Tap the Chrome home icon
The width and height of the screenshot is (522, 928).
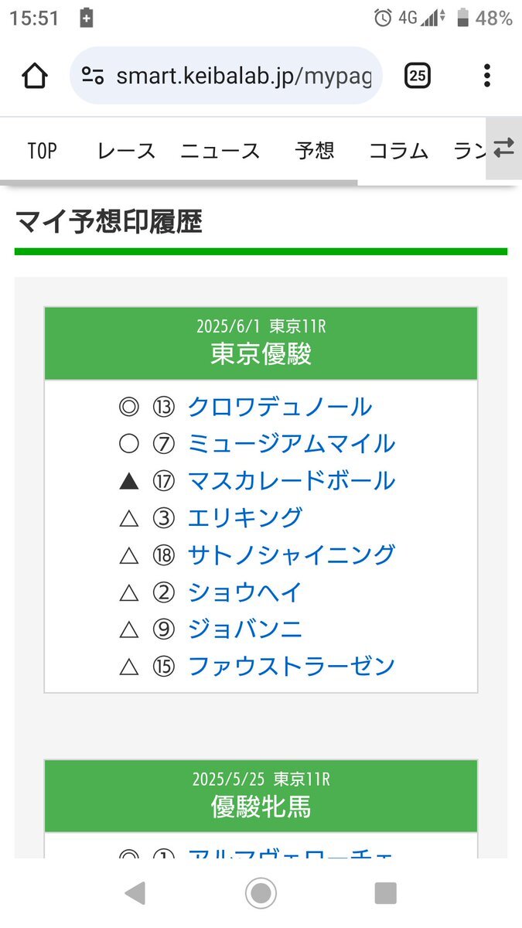35,76
